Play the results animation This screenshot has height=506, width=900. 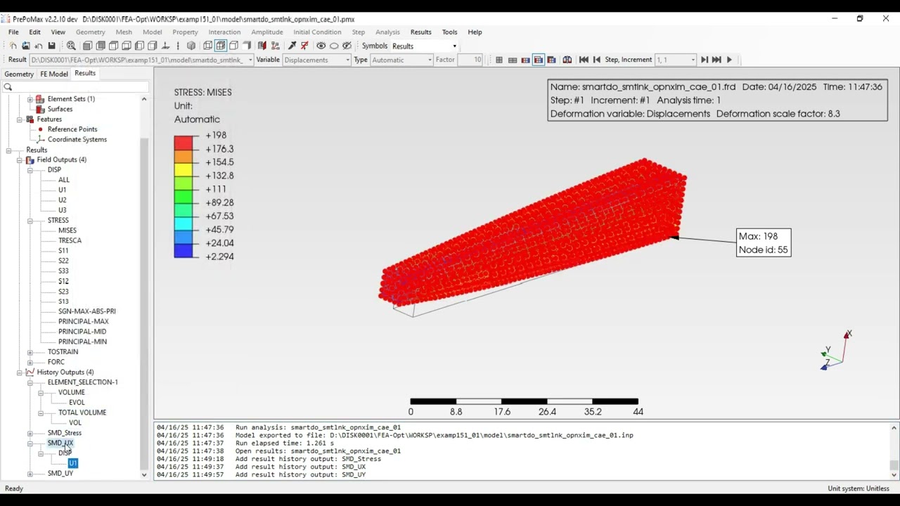(x=729, y=60)
